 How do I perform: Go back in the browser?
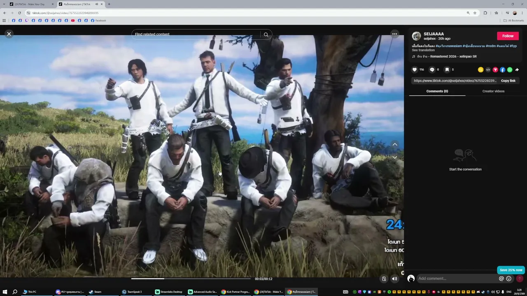(x=5, y=13)
